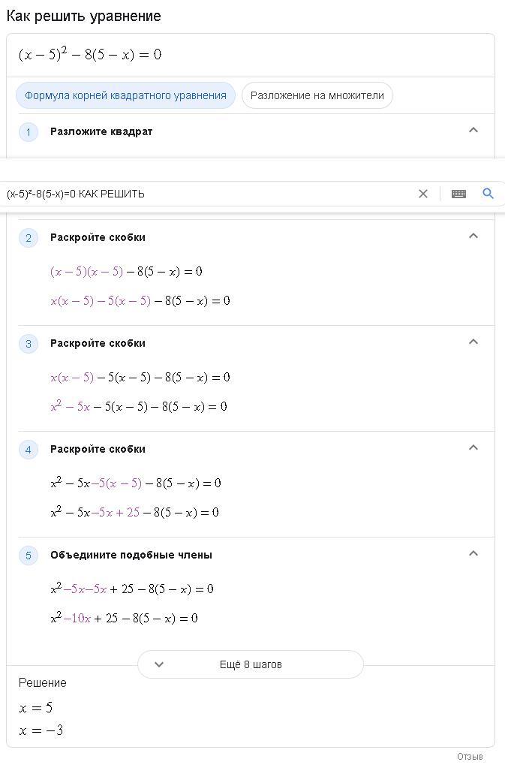
Task: Click the Отзыв feedback link
Action: click(x=470, y=756)
